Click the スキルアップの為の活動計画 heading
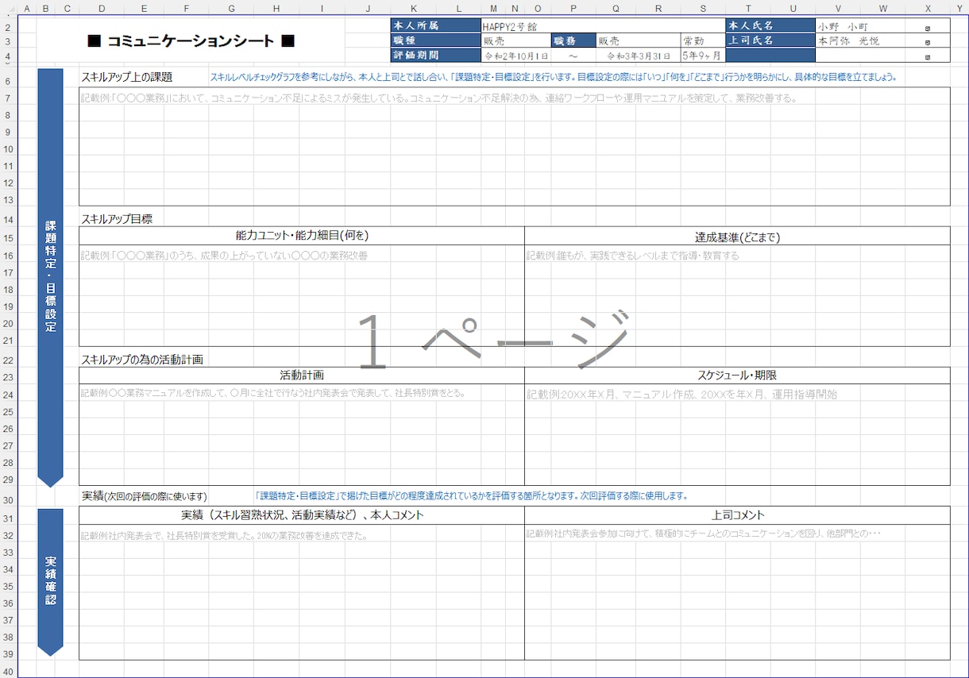 142,360
